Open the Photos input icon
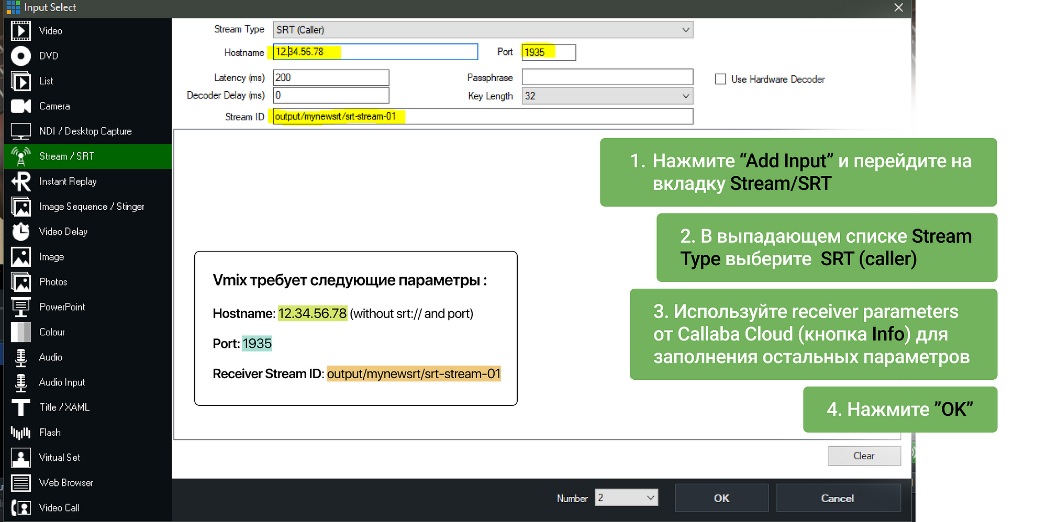The width and height of the screenshot is (1047, 522). pyautogui.click(x=21, y=282)
